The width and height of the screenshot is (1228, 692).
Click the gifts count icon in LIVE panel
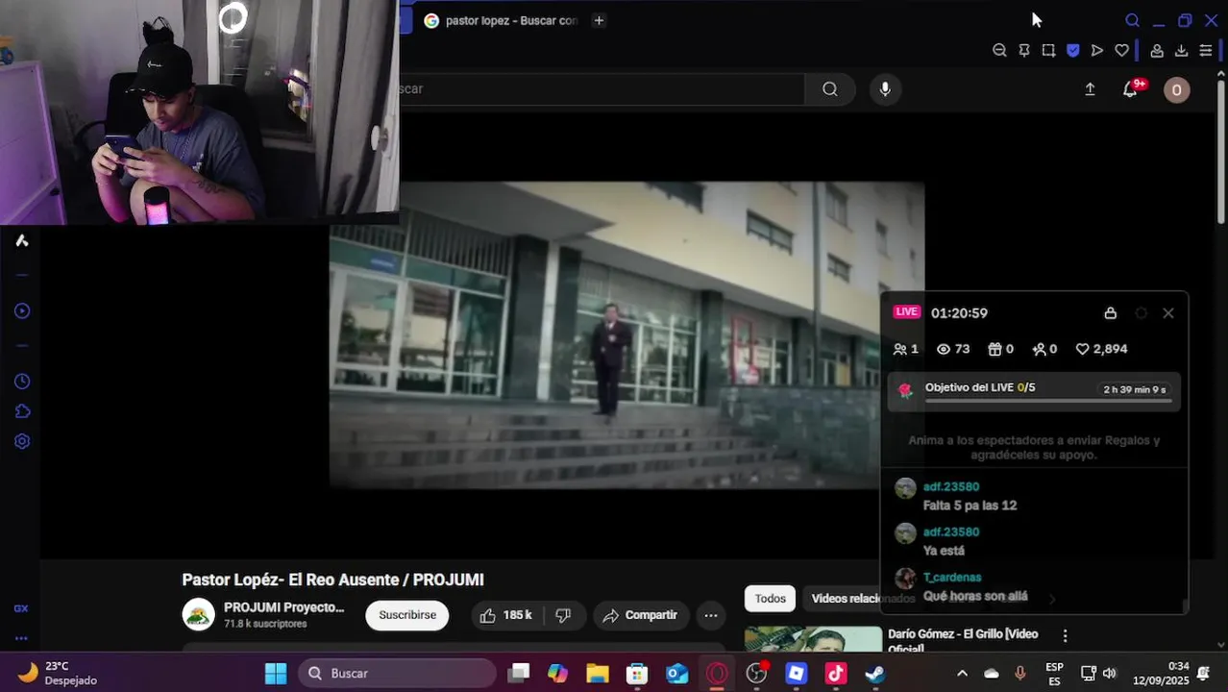[x=995, y=349]
